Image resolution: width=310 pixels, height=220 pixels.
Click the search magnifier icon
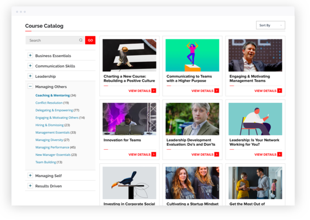(81, 40)
